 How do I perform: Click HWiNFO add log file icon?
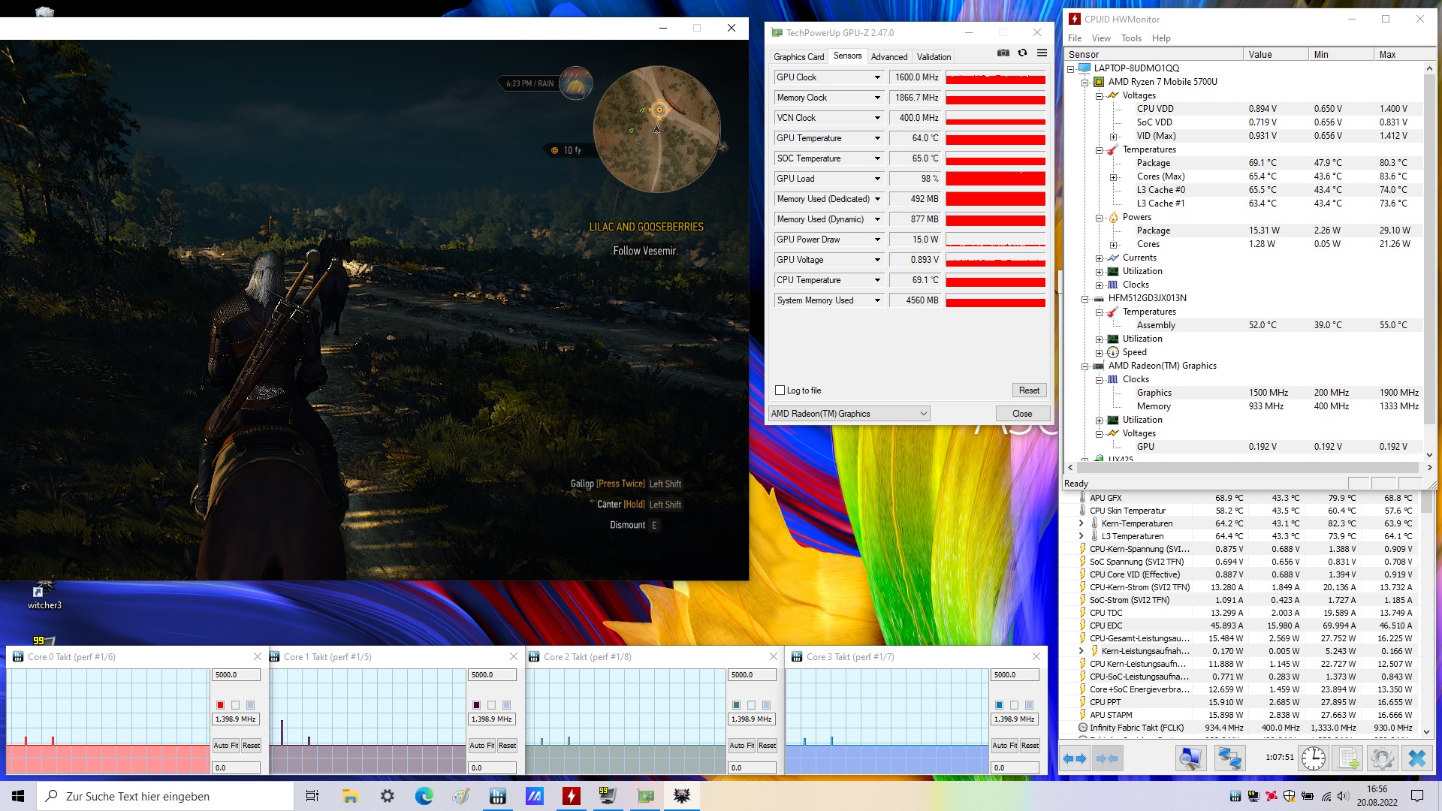coord(1349,758)
